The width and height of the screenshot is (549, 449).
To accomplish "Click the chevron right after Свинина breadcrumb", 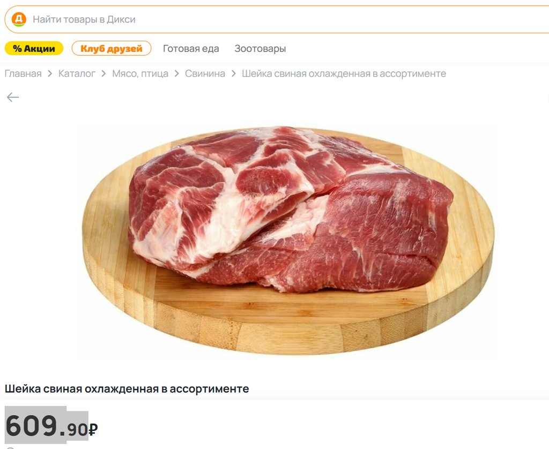I will click(234, 73).
